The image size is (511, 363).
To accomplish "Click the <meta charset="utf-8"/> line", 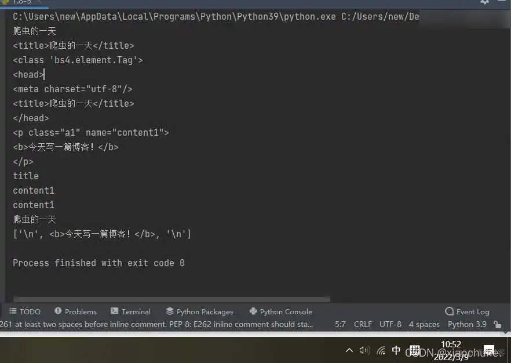I will [72, 89].
